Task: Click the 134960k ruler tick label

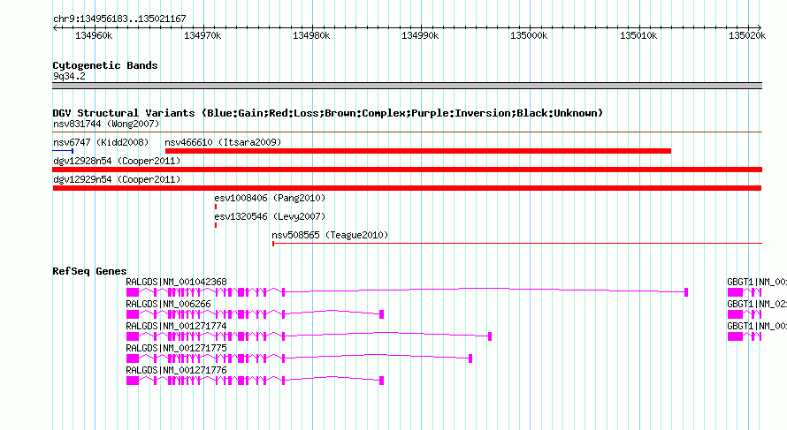Action: pyautogui.click(x=94, y=35)
